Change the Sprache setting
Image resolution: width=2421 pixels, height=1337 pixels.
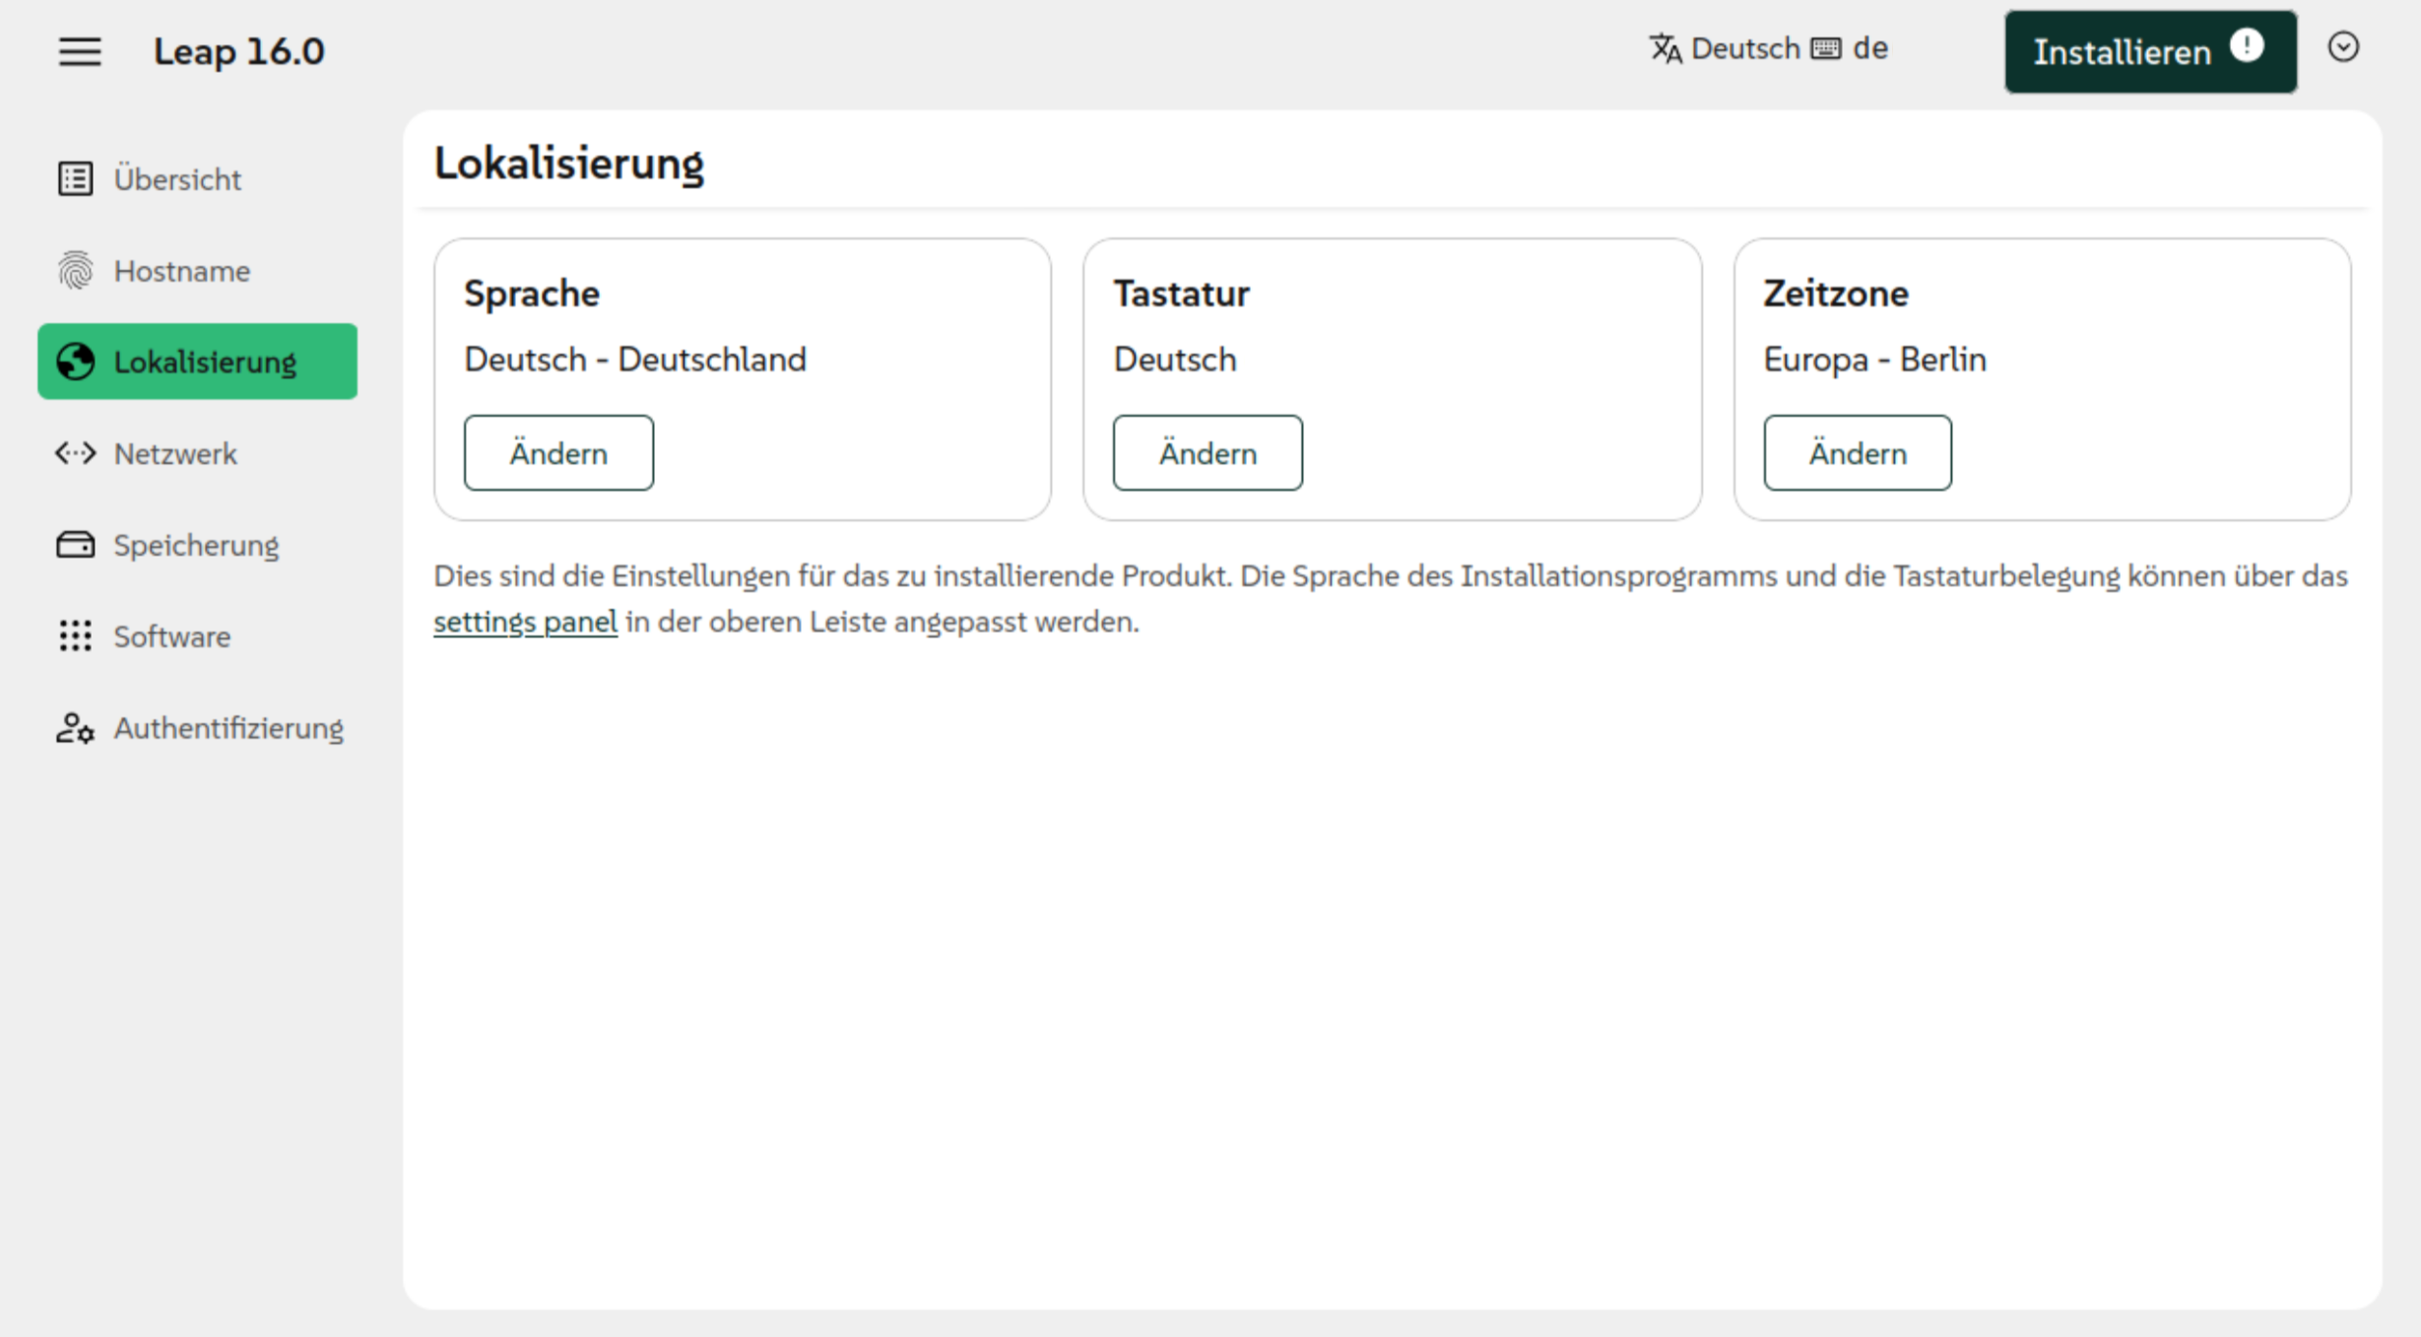[x=558, y=453]
